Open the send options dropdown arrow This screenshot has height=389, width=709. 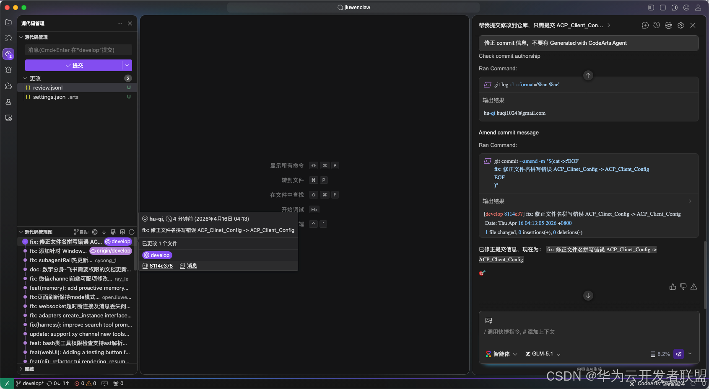[690, 354]
